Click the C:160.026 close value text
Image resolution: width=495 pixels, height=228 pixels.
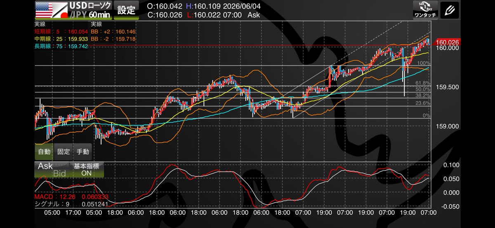tap(165, 14)
